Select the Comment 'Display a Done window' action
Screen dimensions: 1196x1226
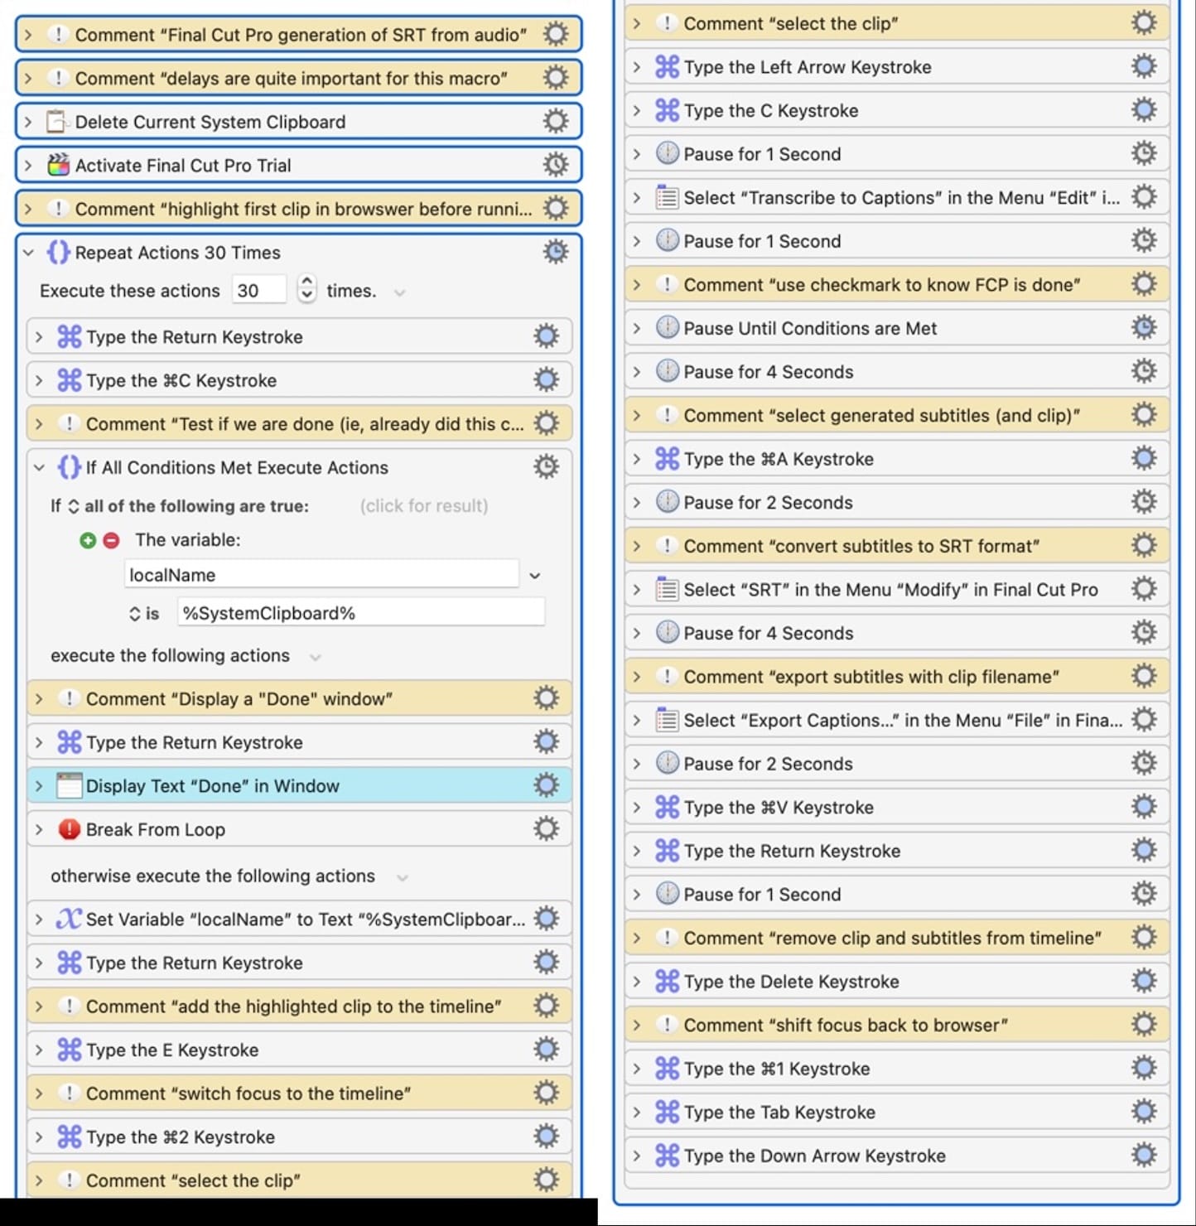click(x=299, y=698)
